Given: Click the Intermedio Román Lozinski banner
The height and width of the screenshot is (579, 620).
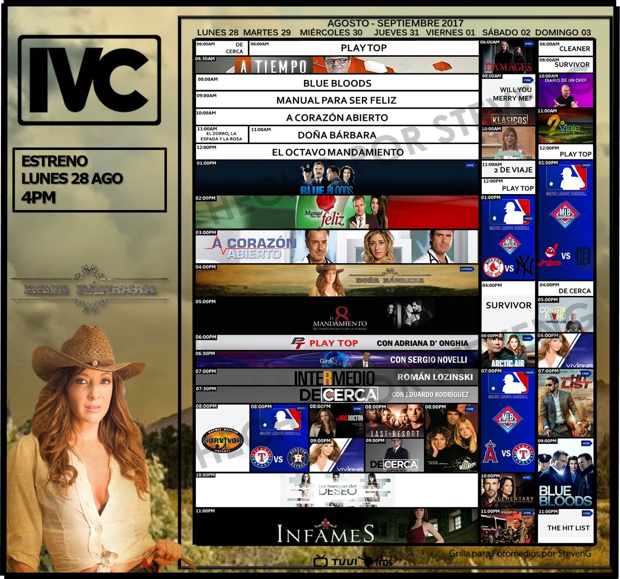Looking at the screenshot, I should point(336,377).
